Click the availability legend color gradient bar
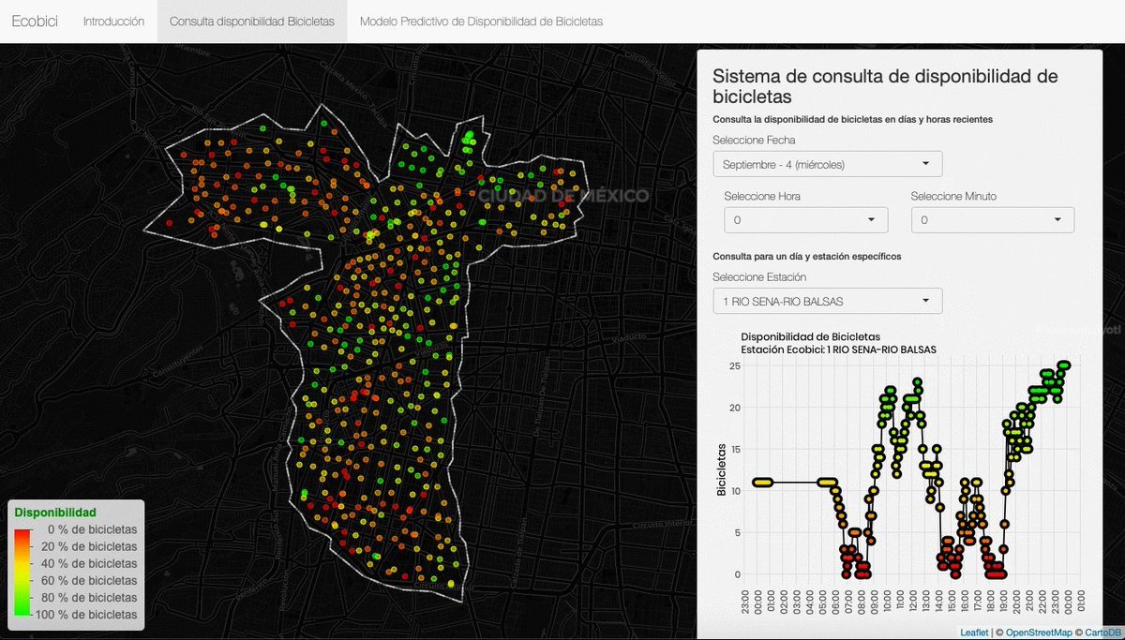The width and height of the screenshot is (1125, 640). [20, 572]
